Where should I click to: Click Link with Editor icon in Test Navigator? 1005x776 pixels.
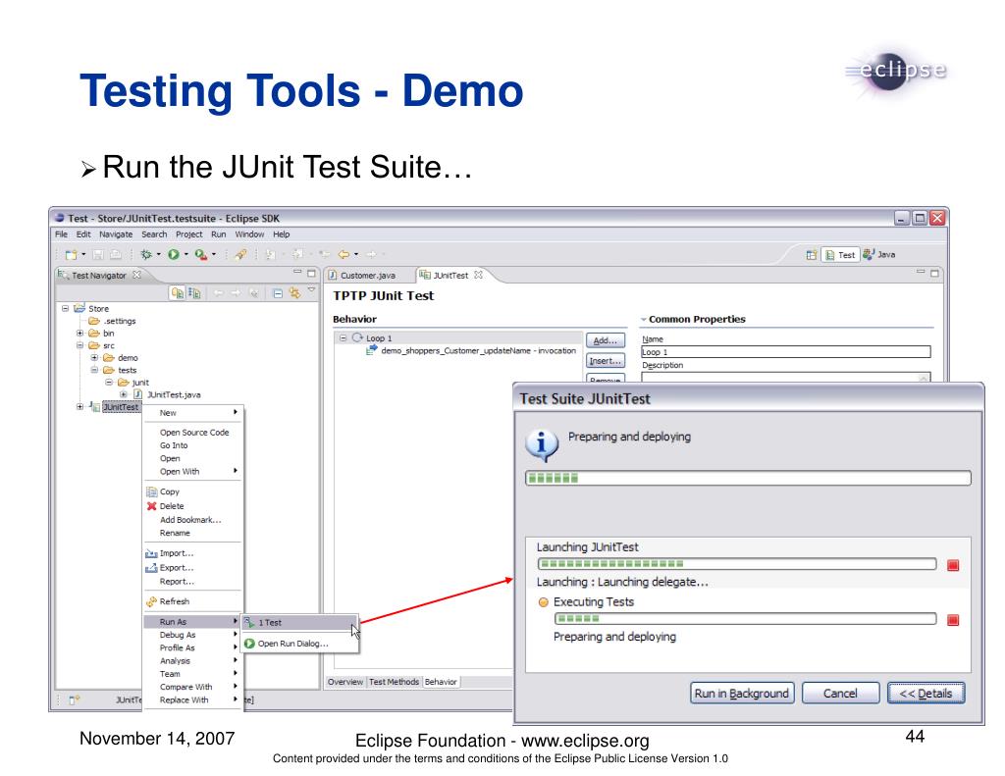click(294, 293)
